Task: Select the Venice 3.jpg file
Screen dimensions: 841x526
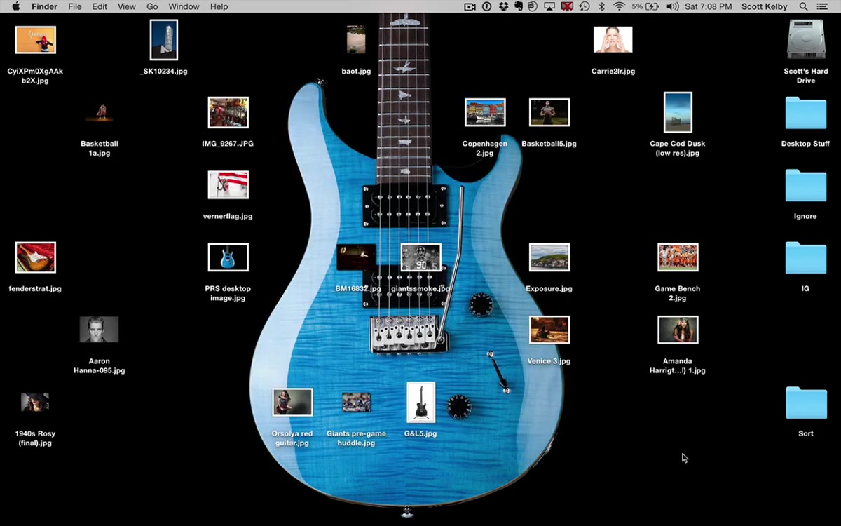Action: click(x=549, y=330)
